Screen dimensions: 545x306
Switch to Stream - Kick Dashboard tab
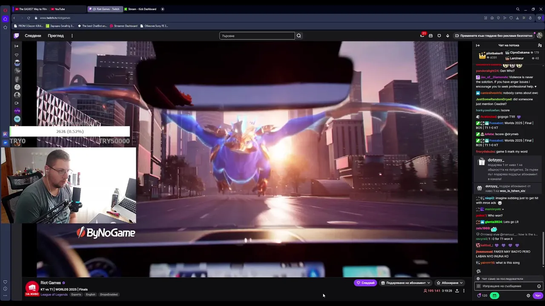pos(141,9)
